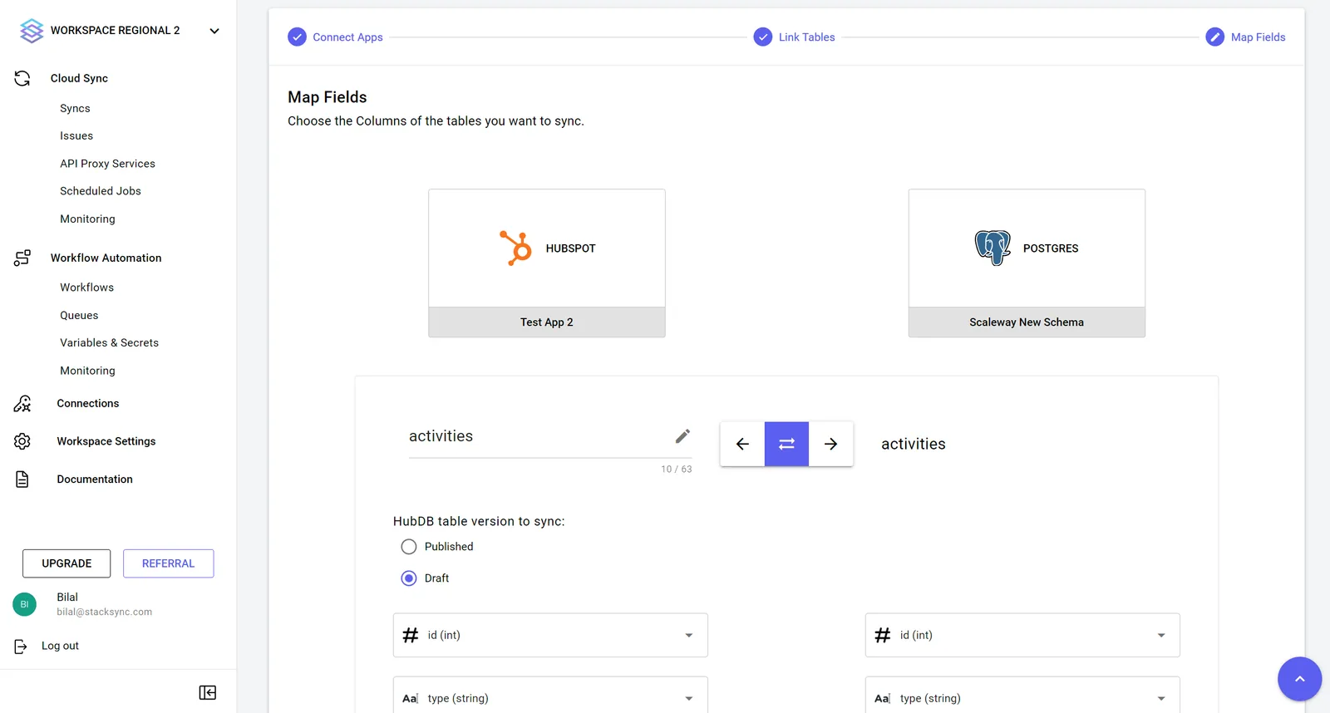Image resolution: width=1330 pixels, height=713 pixels.
Task: Open Scheduled Jobs in sidebar
Action: tap(101, 191)
